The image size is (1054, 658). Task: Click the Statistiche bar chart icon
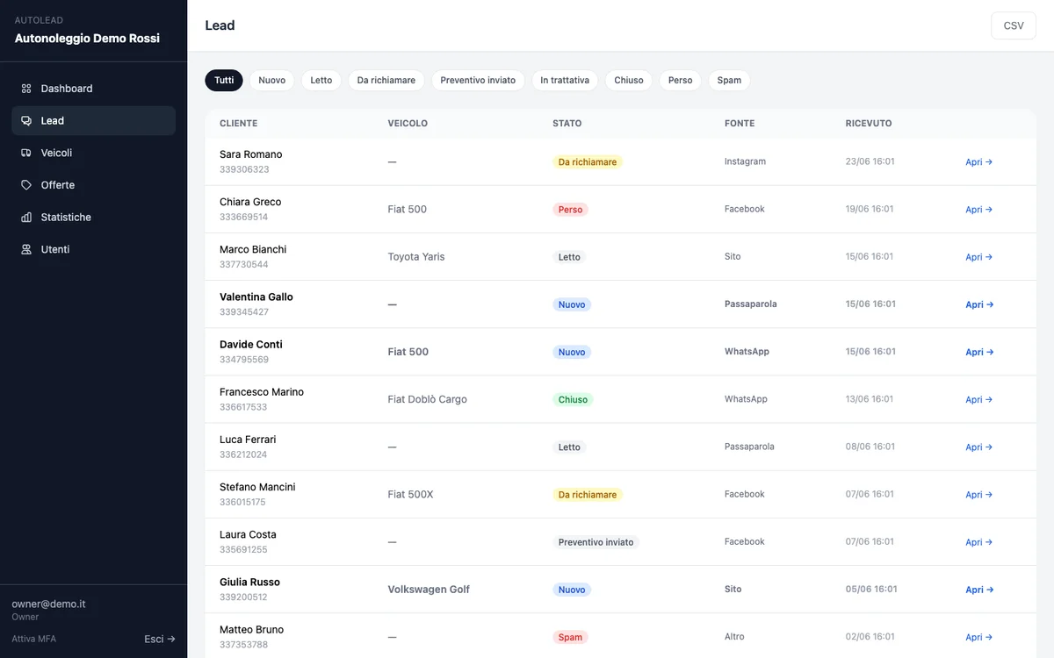pyautogui.click(x=26, y=218)
